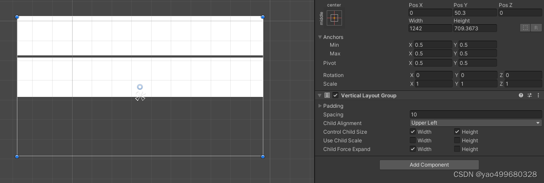Edit Scale X field
Screen dimensions: 544x183
[x=434, y=84]
